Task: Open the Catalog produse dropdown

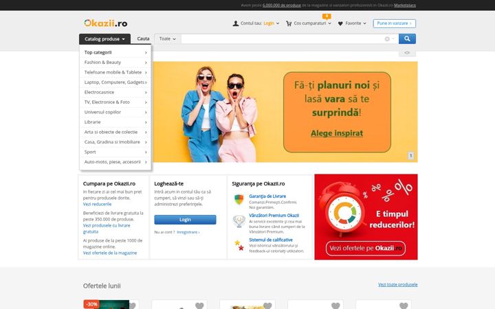Action: pyautogui.click(x=104, y=38)
